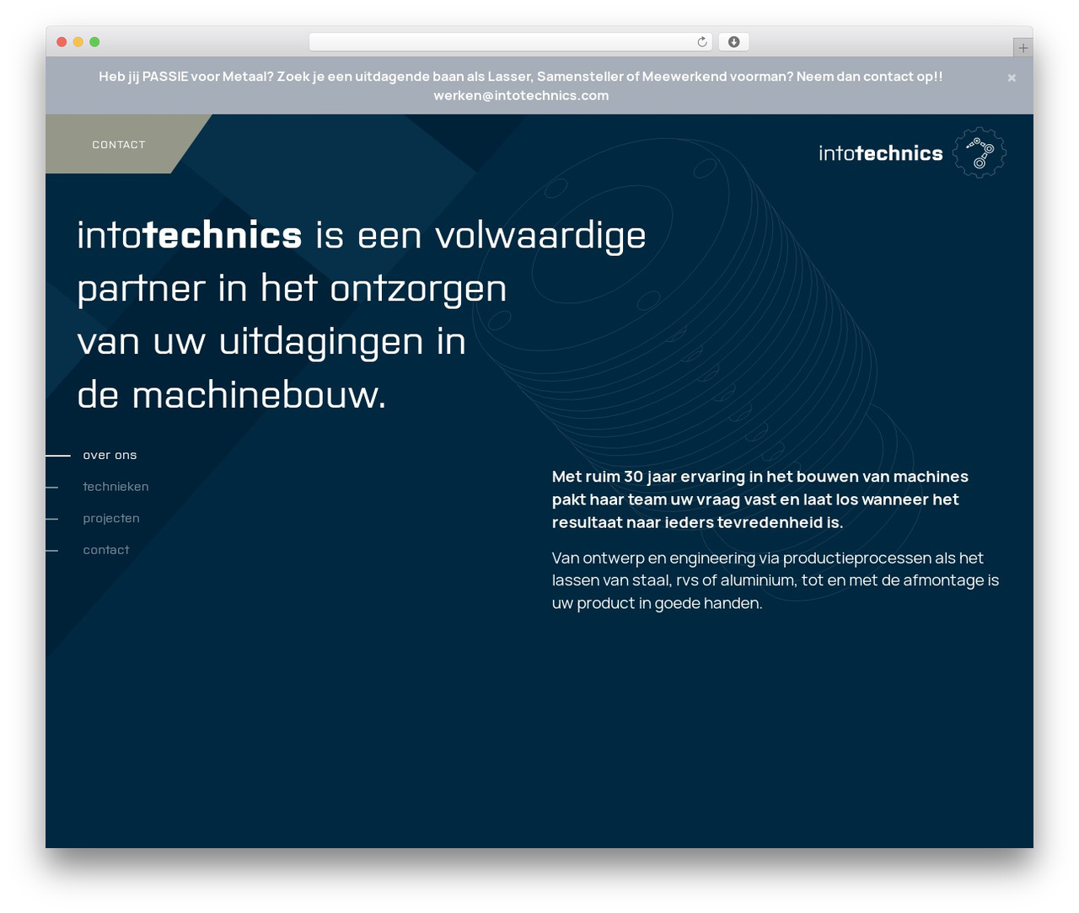Click the CONTACT tab button
This screenshot has width=1079, height=913.
point(119,145)
